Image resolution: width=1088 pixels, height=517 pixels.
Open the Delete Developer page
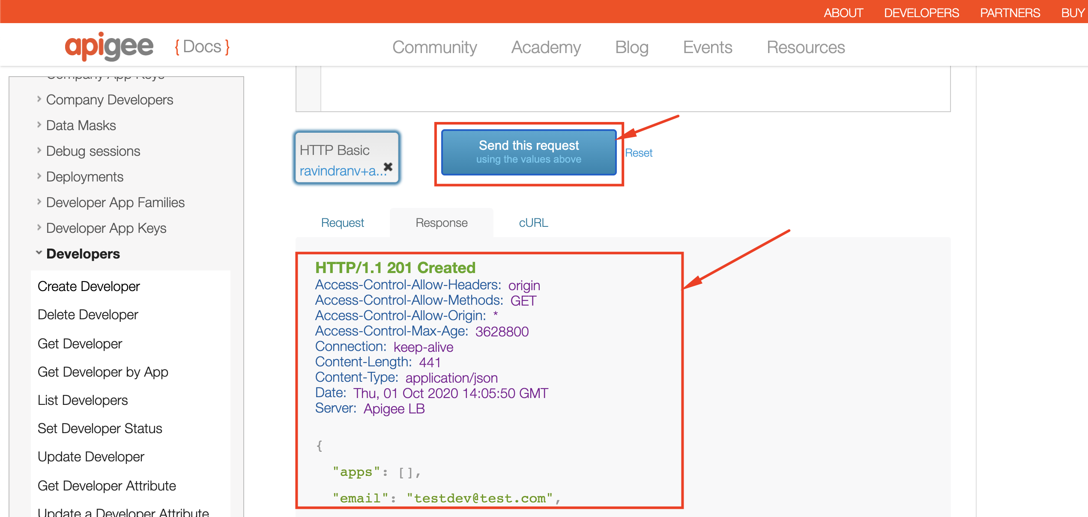(x=88, y=315)
